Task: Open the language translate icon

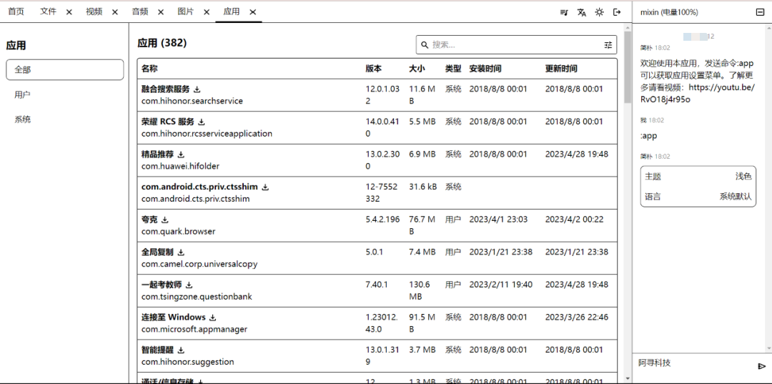Action: pyautogui.click(x=581, y=12)
